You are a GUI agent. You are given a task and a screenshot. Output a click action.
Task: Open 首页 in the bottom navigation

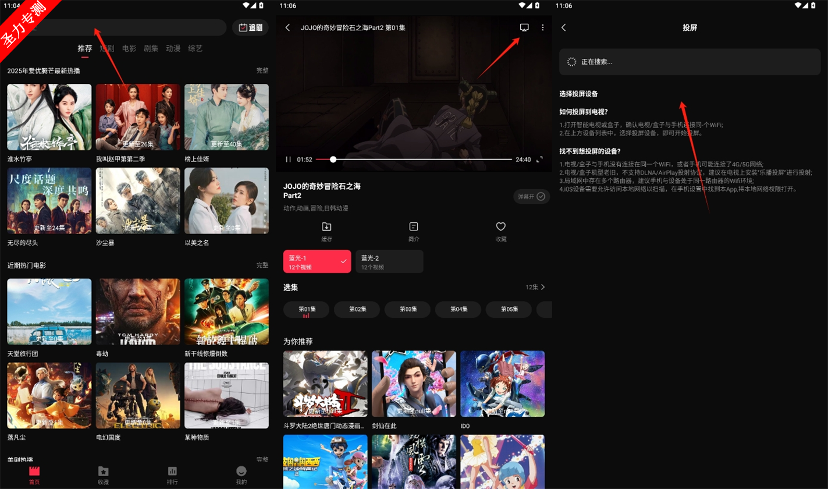34,475
